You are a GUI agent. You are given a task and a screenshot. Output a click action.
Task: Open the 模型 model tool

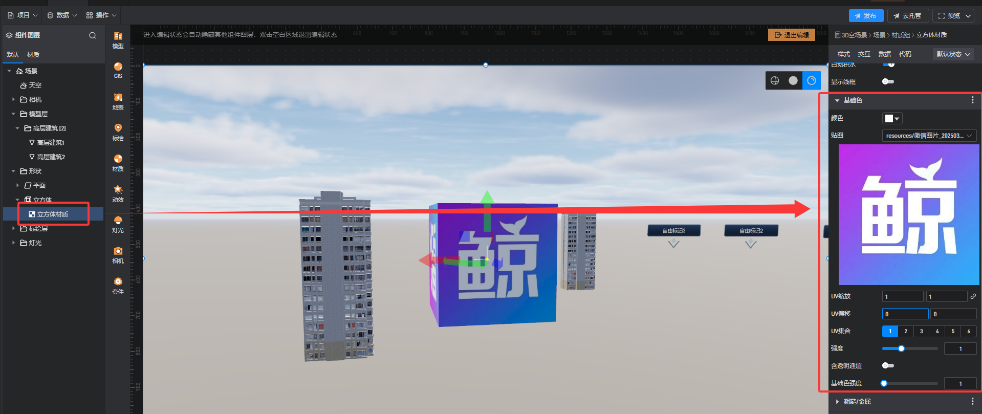118,40
